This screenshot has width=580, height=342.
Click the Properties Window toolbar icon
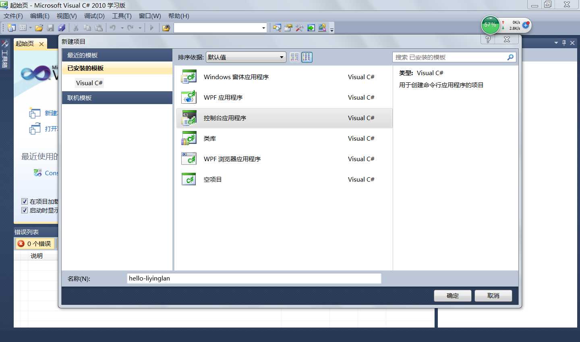(288, 28)
